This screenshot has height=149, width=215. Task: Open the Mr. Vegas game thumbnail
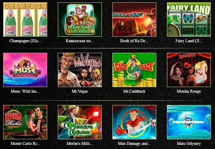tap(80, 70)
